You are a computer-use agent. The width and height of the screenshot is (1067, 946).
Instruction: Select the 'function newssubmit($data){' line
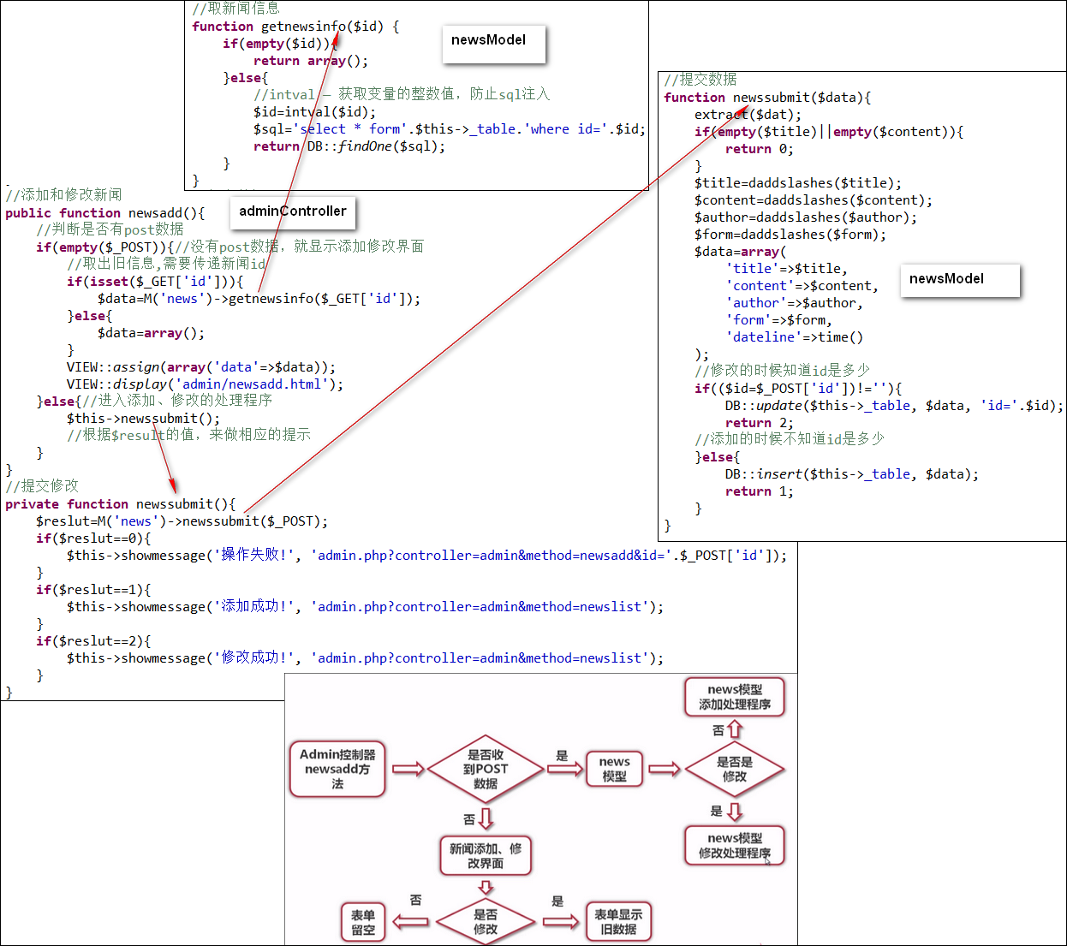point(767,98)
